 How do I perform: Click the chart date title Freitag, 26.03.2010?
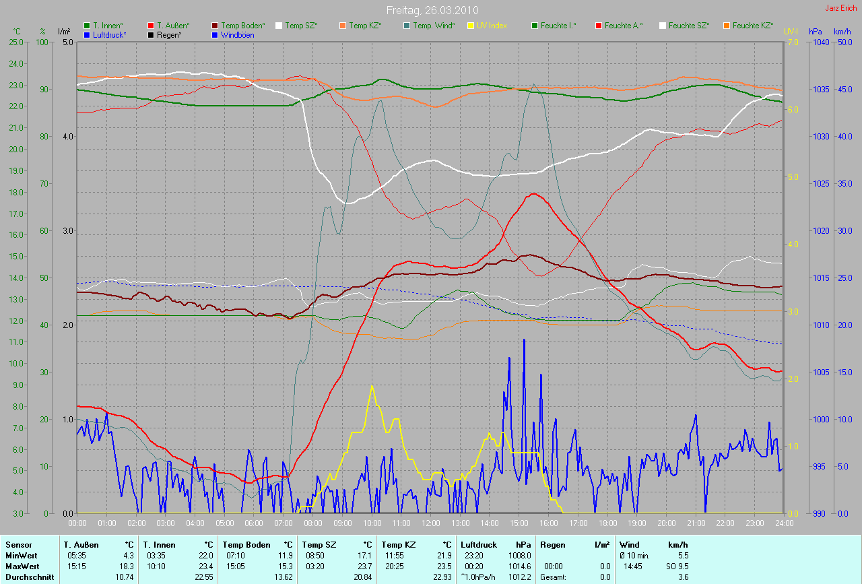[431, 11]
